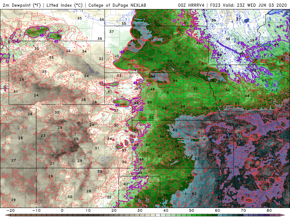Click the 20 color scale label
The height and width of the screenshot is (217, 290).
pos(114,210)
